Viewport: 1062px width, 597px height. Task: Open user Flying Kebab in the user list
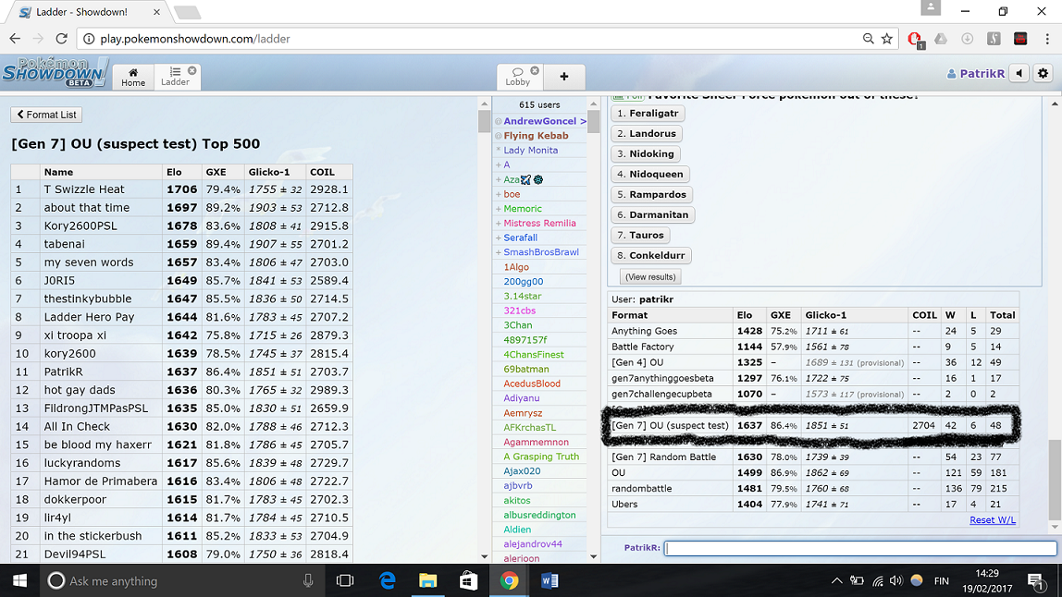pyautogui.click(x=540, y=135)
